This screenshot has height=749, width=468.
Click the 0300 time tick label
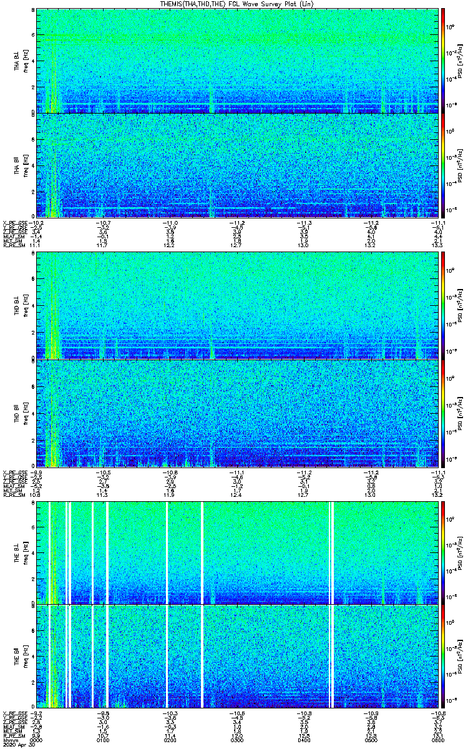coord(236,740)
